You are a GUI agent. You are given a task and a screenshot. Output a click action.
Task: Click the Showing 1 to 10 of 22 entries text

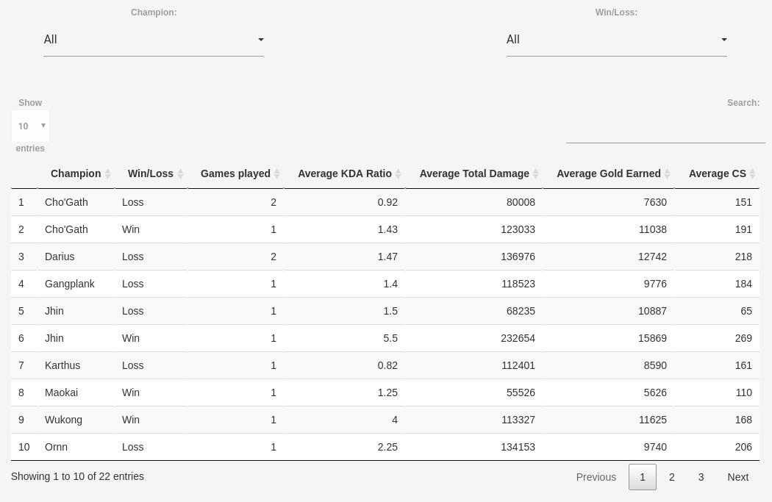(77, 476)
